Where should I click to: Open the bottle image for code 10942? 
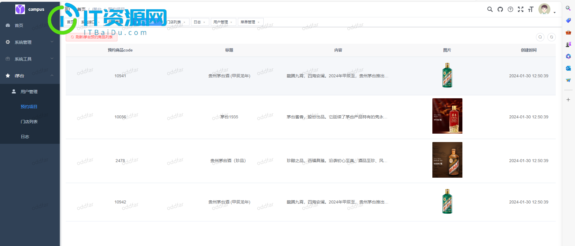coord(447,201)
